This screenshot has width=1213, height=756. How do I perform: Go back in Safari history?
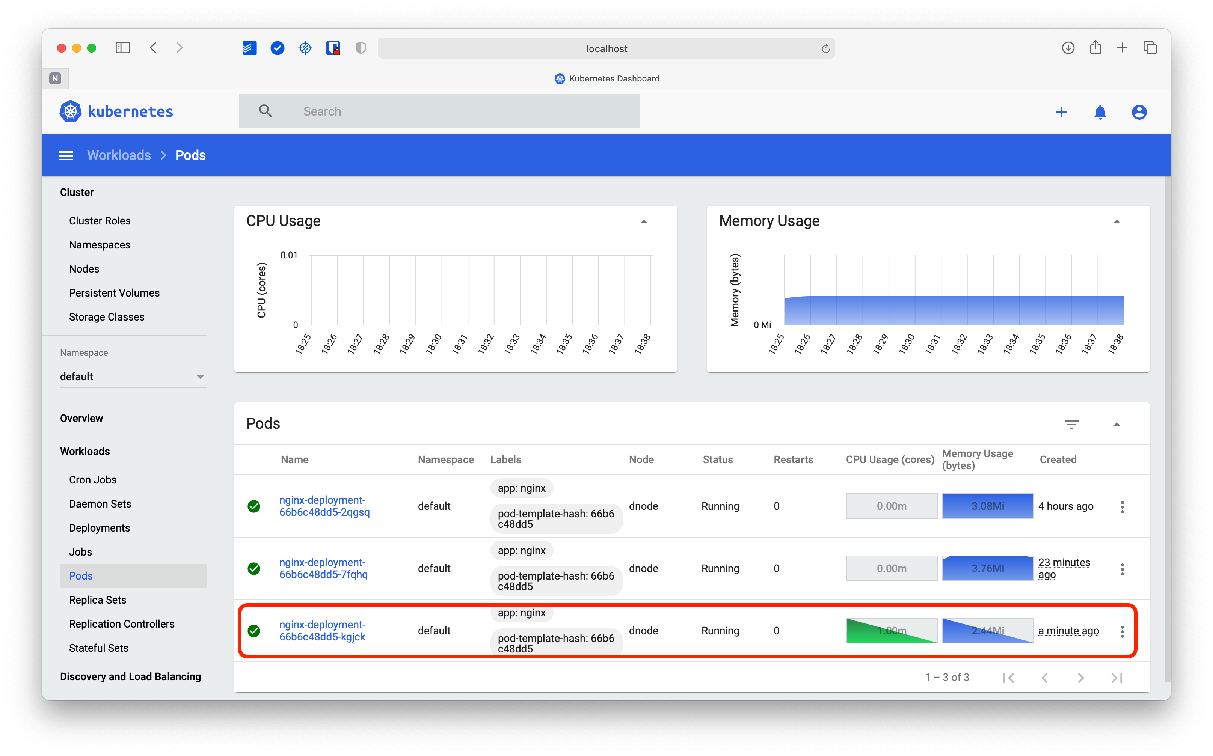coord(153,48)
